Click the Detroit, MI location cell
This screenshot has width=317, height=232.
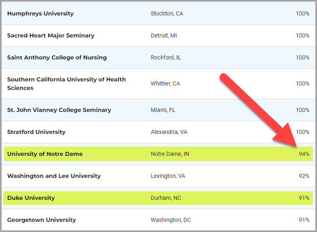tap(164, 35)
